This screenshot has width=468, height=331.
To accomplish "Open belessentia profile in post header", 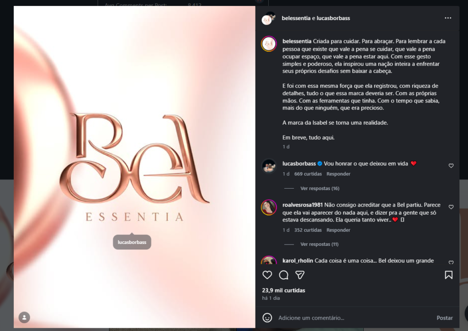I will click(x=296, y=18).
